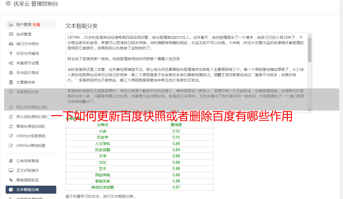The height and width of the screenshot is (199, 343).
Task: Go to 接口文件相关 page
Action: [x=31, y=44]
